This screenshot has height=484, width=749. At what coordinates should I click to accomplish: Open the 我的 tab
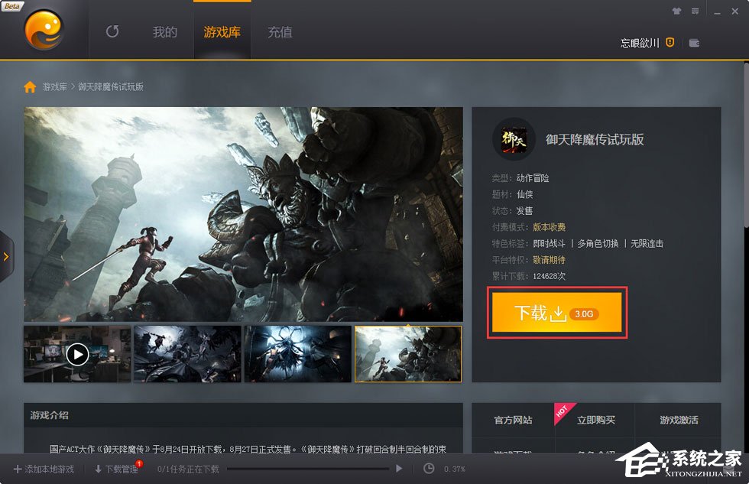point(164,33)
